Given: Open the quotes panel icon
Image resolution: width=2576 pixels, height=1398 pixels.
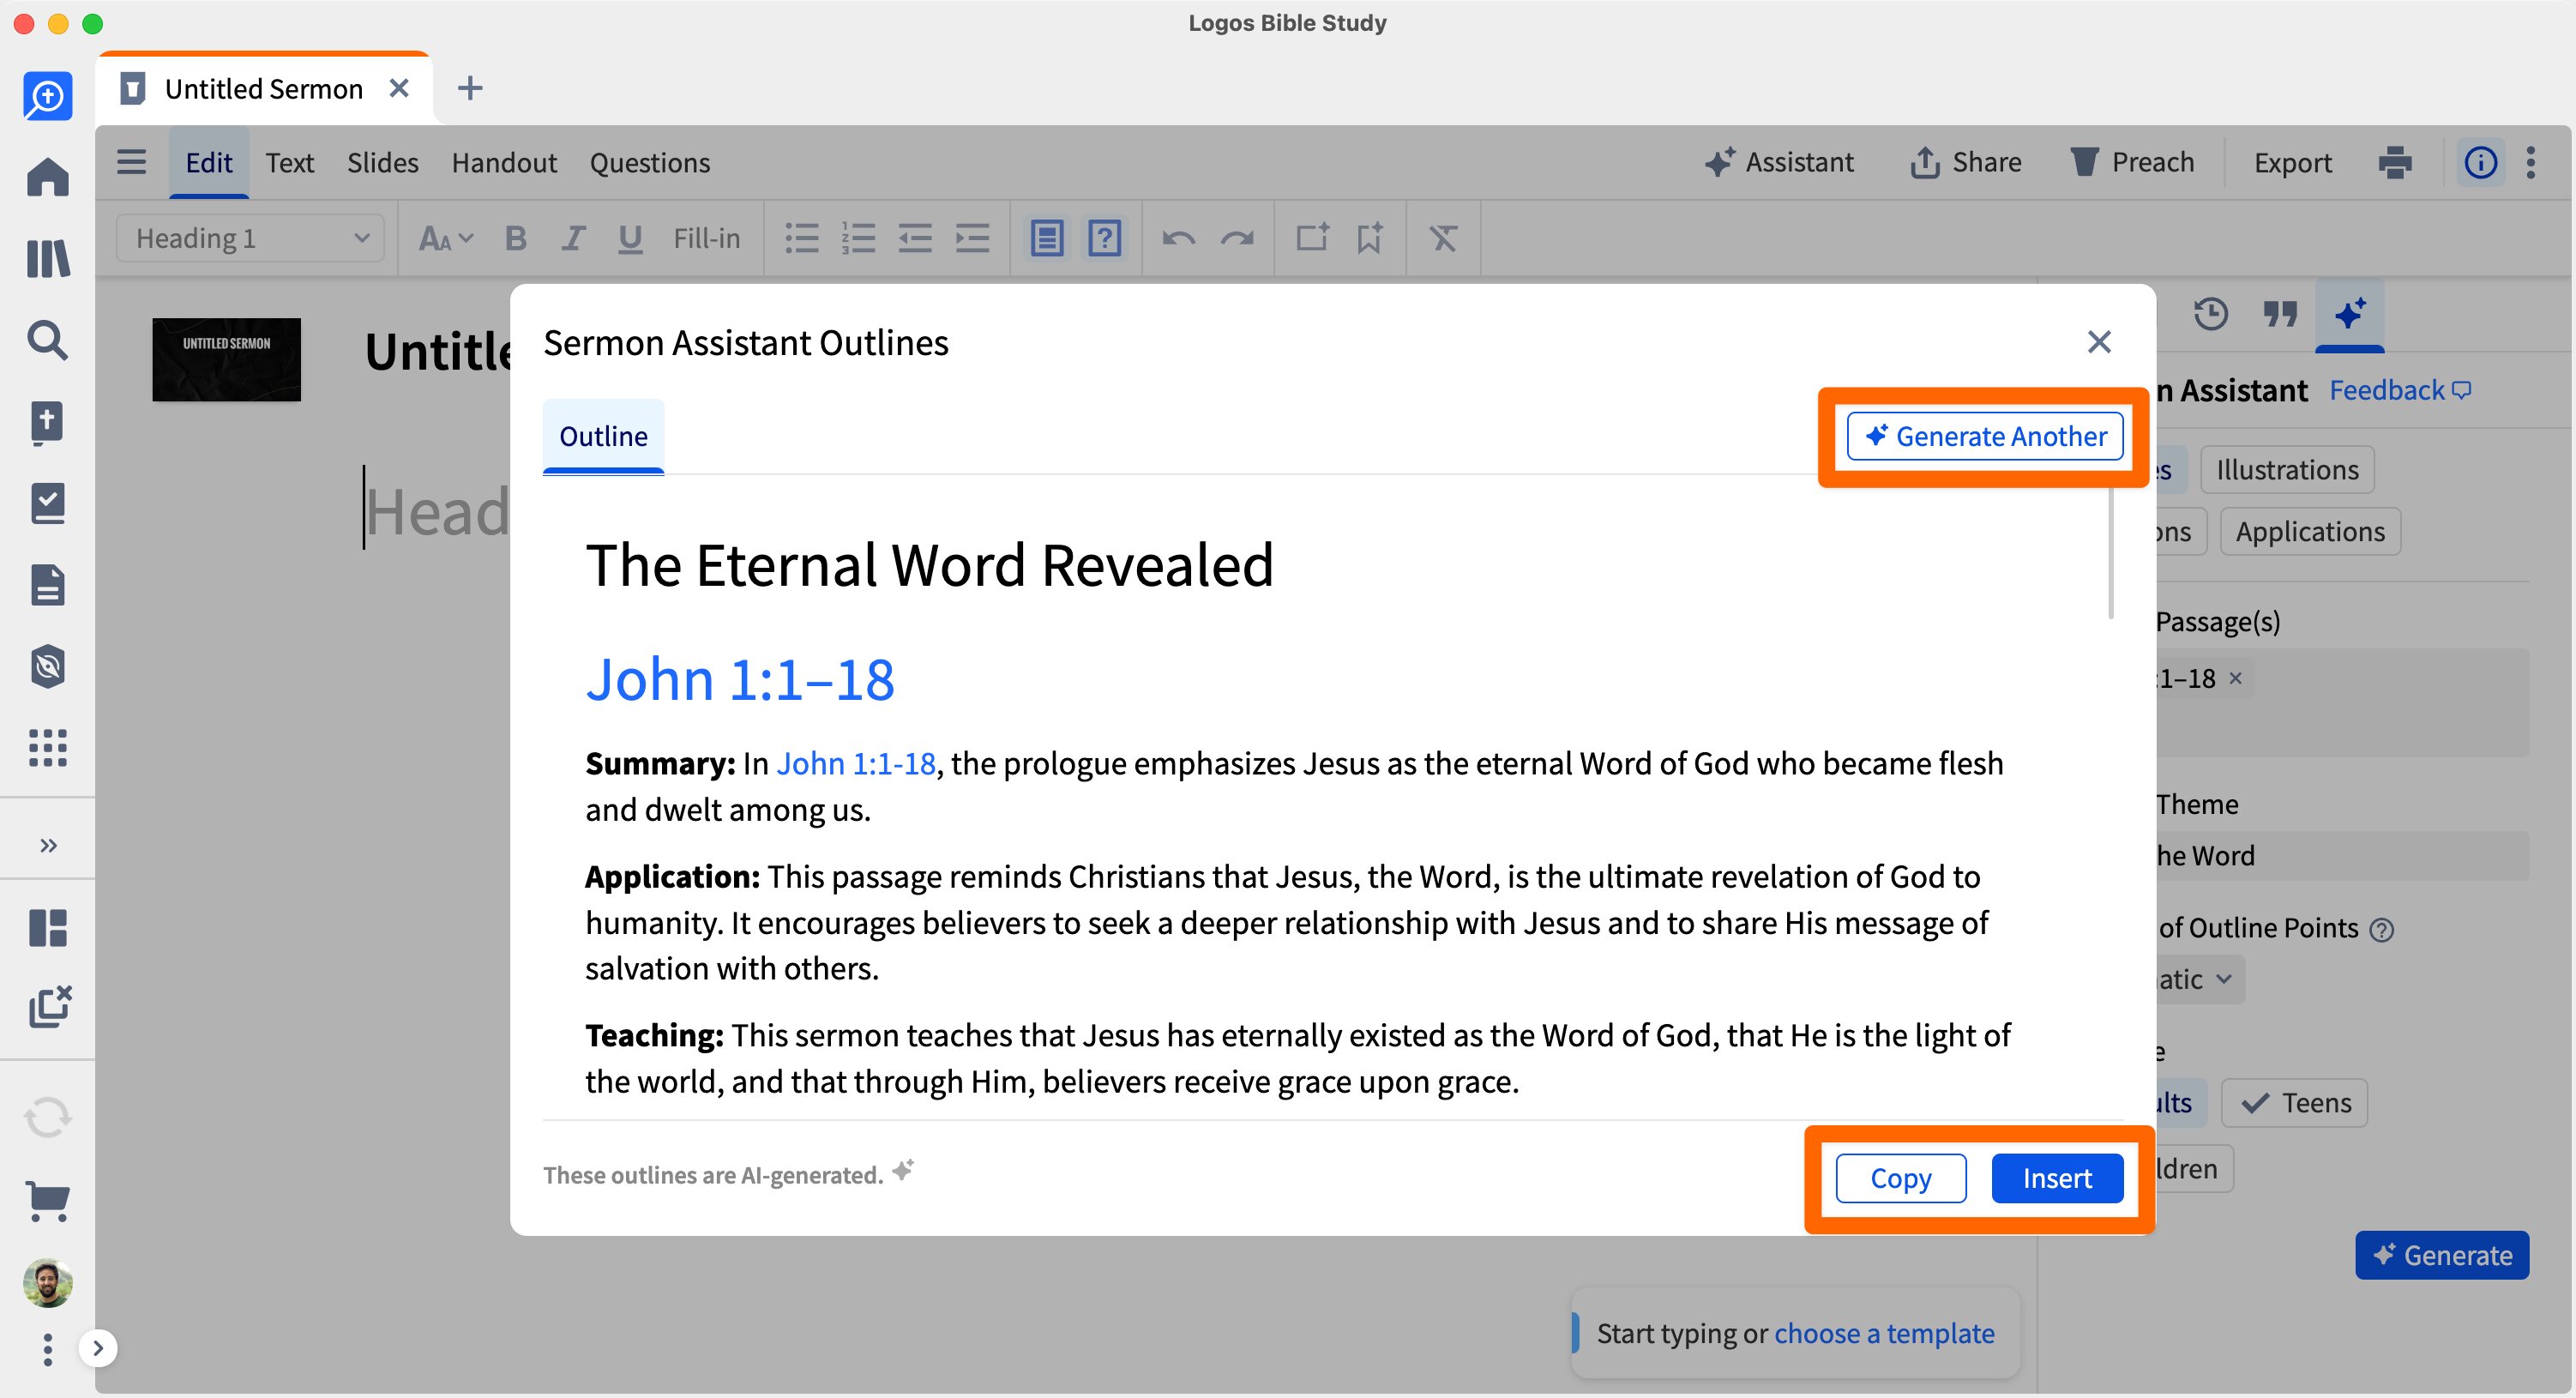Looking at the screenshot, I should click(2280, 314).
